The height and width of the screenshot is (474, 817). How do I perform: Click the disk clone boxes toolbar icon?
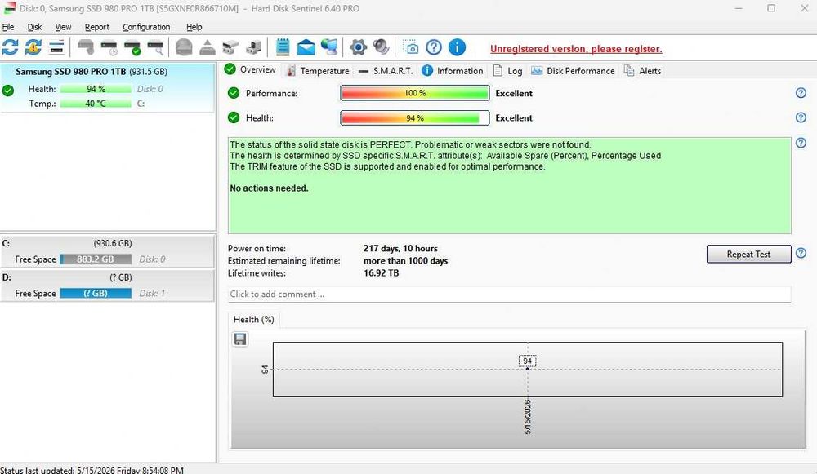(x=230, y=47)
